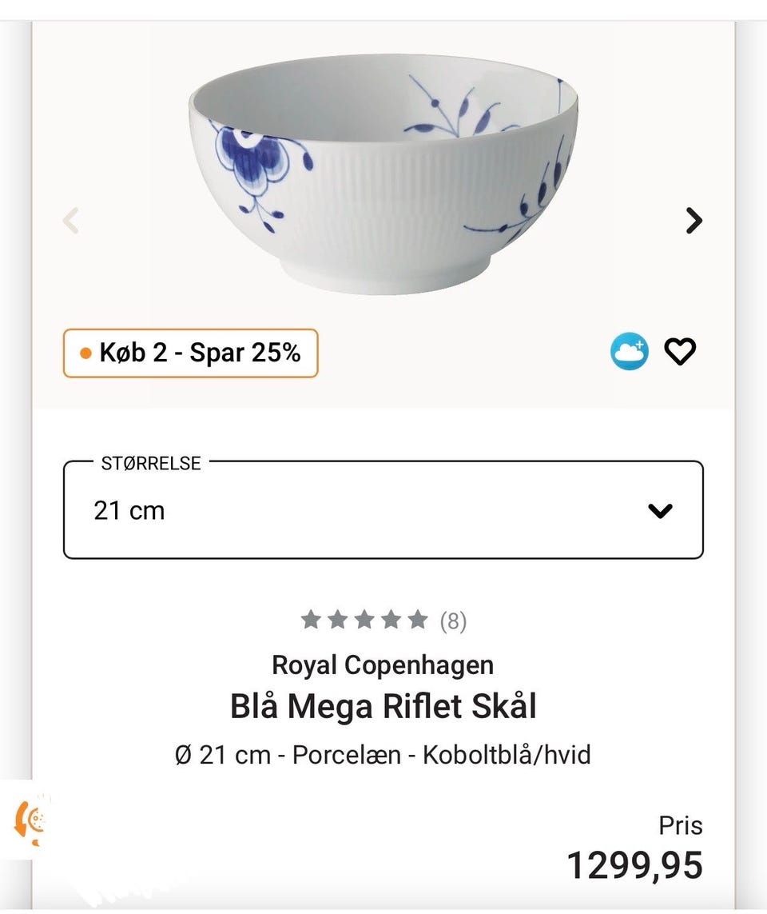Expand size dropdown chevron arrow
Screen dimensions: 767x914
[x=660, y=510]
